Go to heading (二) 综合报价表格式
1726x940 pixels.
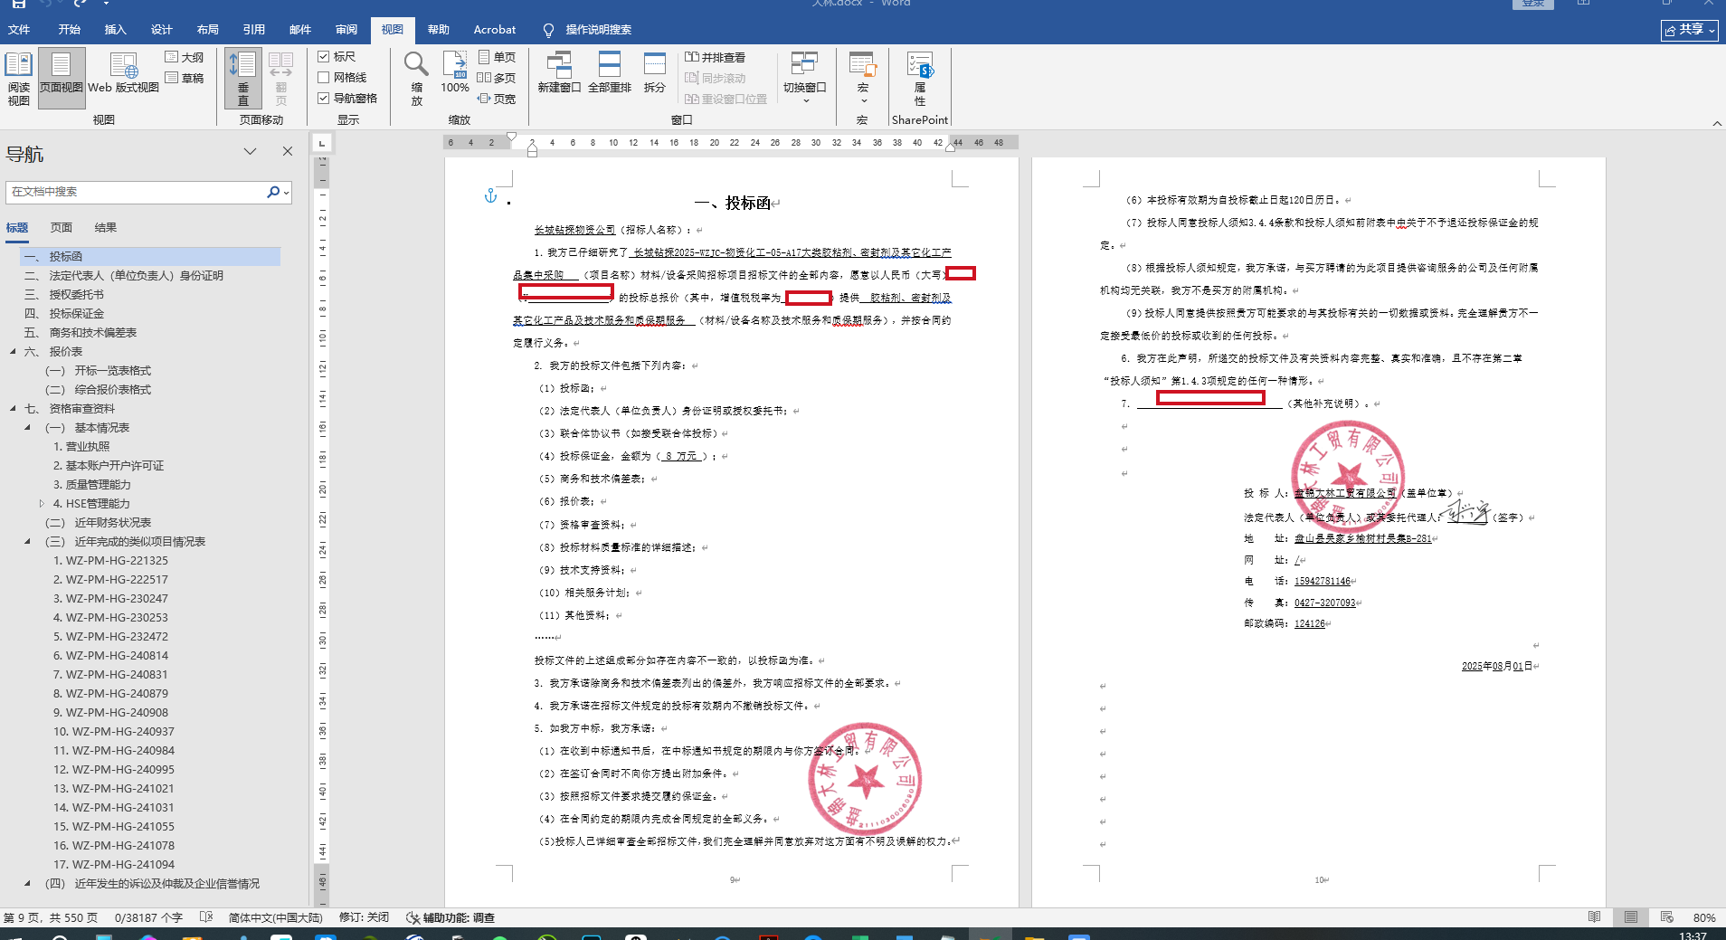point(99,389)
